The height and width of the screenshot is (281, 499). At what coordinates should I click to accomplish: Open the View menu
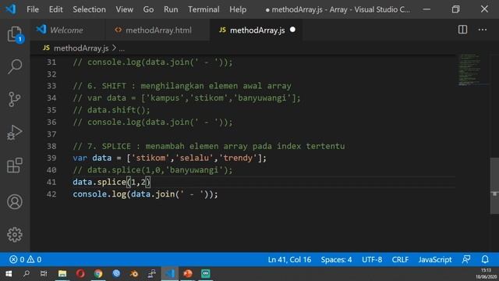coord(125,9)
